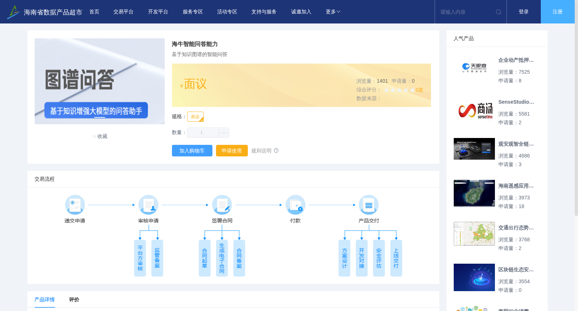Screen dimensions: 578x311
Task: Open the 交通出行态势 product title
Action: (x=516, y=228)
